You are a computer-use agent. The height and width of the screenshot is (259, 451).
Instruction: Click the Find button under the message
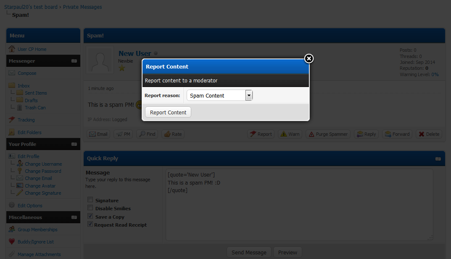147,134
